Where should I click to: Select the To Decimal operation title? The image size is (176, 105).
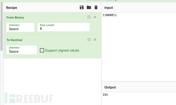point(14,40)
